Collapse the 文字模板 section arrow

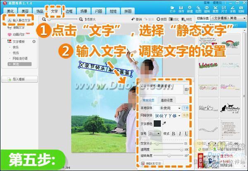(34, 42)
